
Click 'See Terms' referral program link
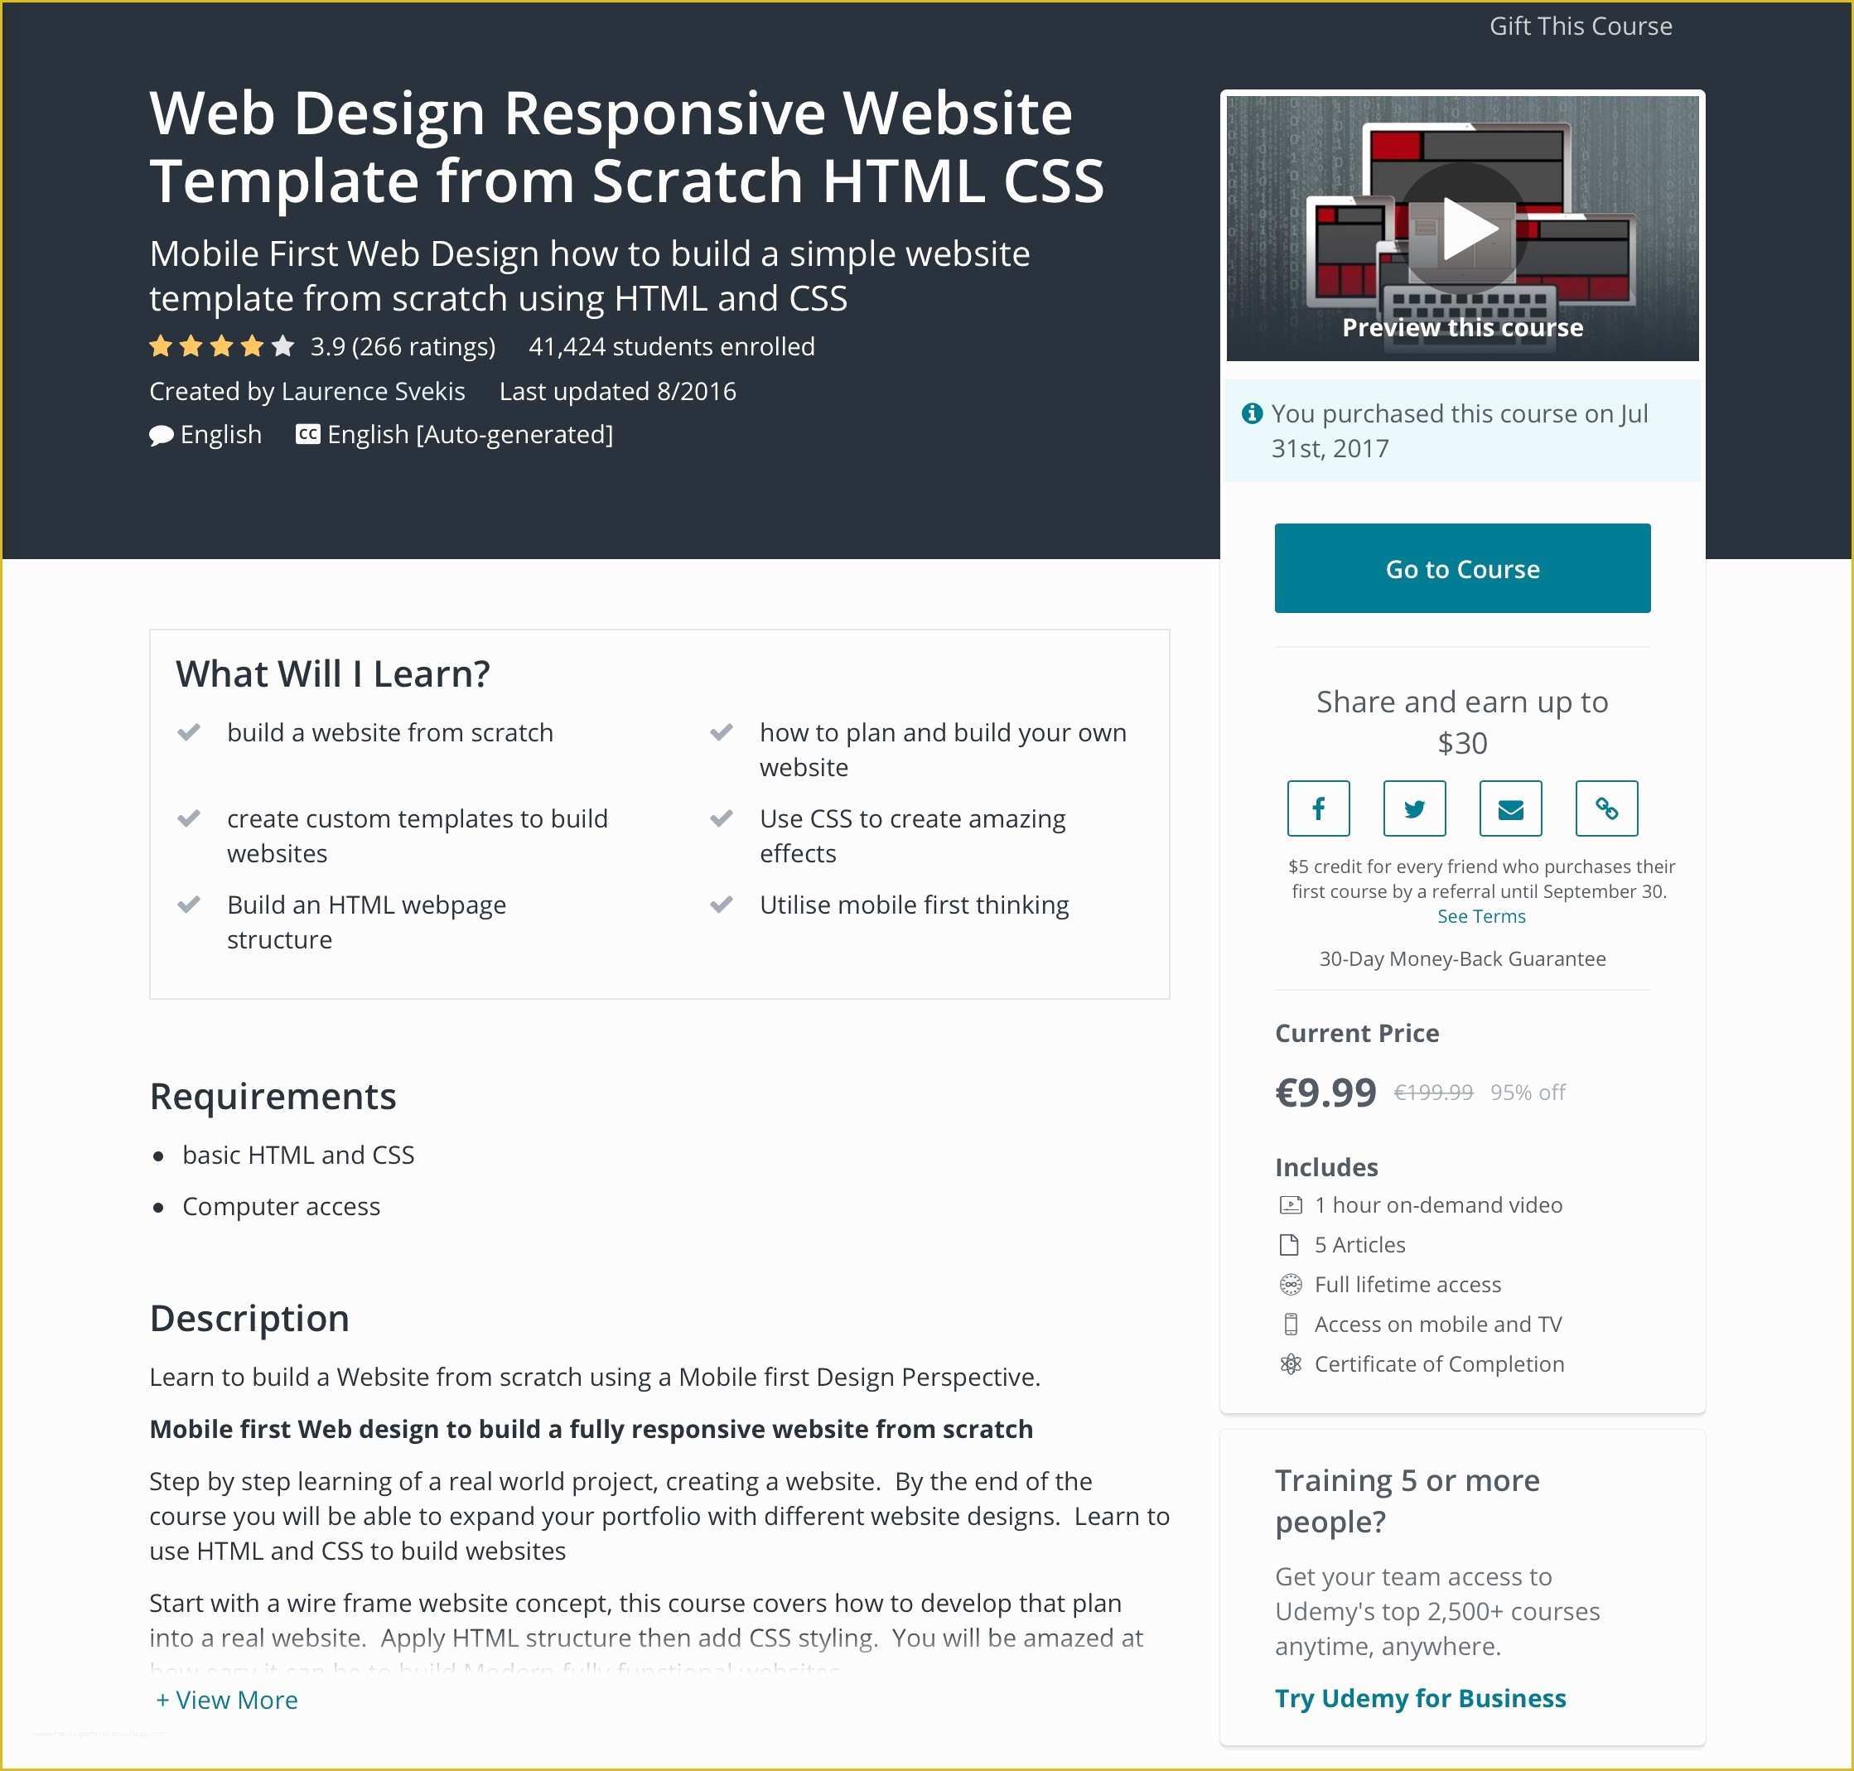[1461, 915]
